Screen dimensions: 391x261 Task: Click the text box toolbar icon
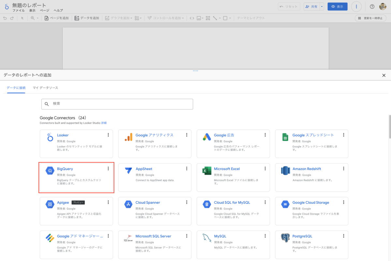[x=208, y=18]
